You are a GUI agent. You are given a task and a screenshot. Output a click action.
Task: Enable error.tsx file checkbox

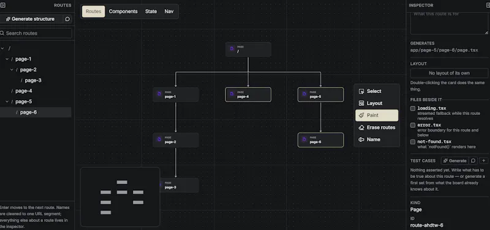(413, 125)
